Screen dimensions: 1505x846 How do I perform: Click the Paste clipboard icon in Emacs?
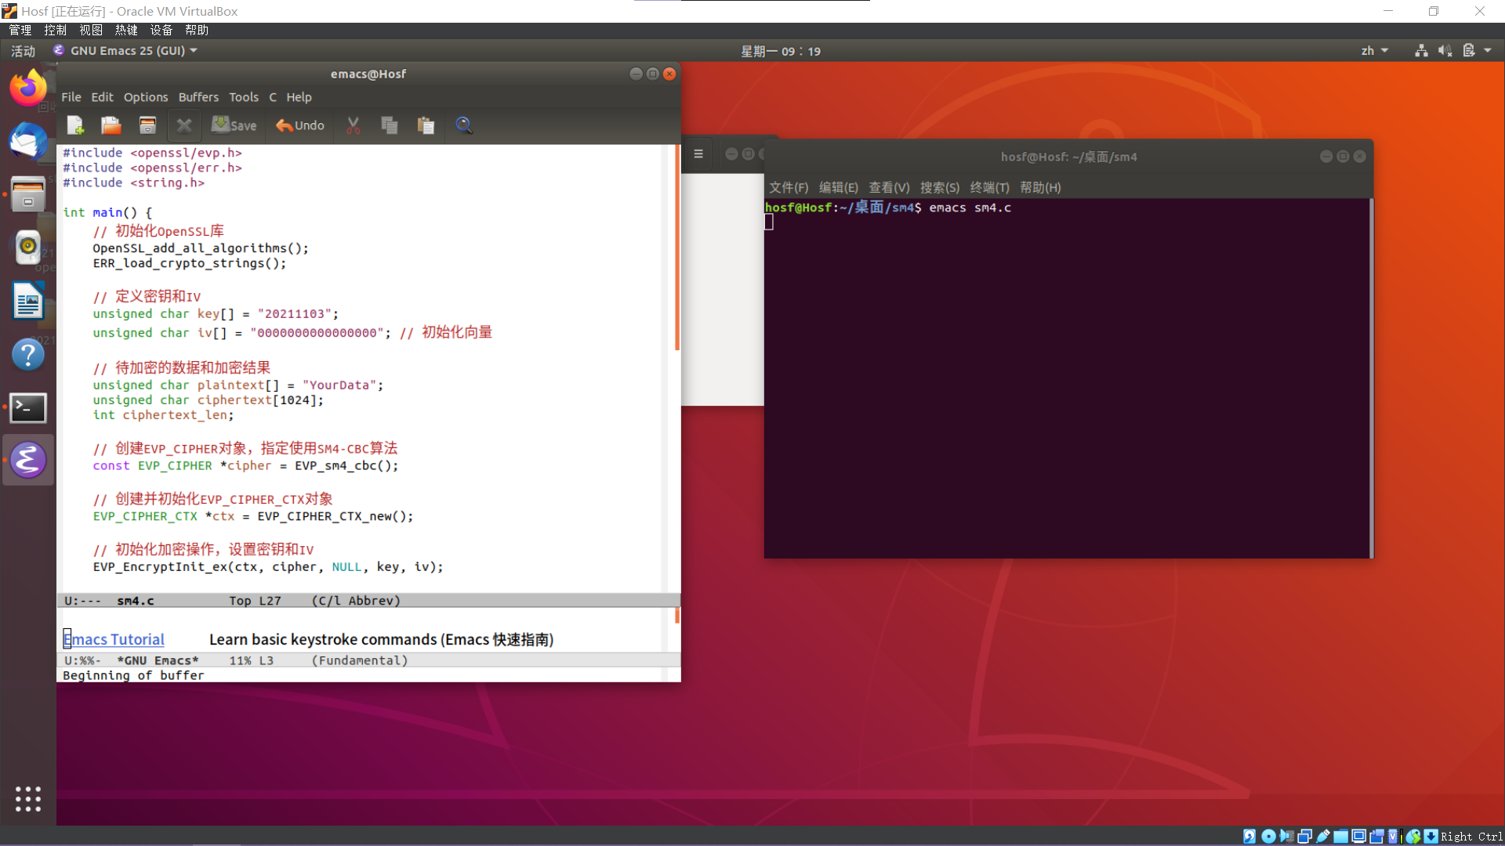pos(426,125)
